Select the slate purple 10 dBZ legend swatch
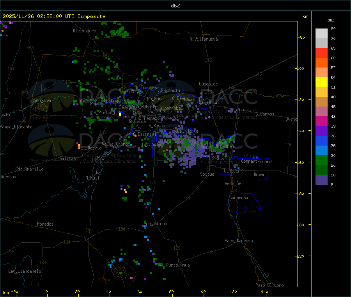The width and height of the screenshot is (351, 297). click(321, 180)
